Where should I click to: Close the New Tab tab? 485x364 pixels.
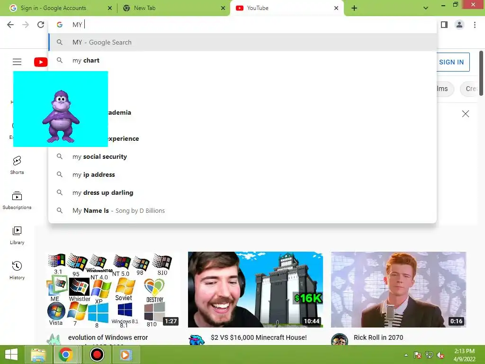pos(223,8)
